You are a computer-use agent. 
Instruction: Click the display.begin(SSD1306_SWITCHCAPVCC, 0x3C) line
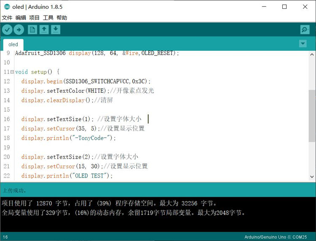click(x=86, y=81)
